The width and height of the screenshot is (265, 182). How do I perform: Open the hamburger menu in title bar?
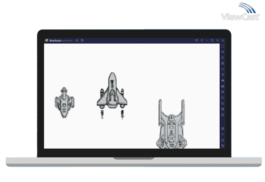[202, 40]
